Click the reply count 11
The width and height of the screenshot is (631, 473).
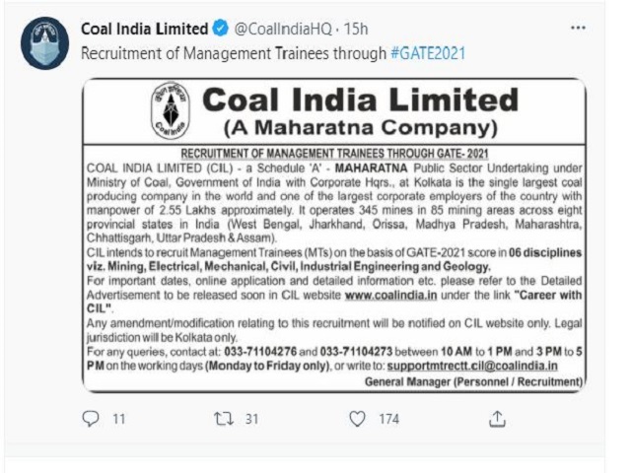click(118, 419)
